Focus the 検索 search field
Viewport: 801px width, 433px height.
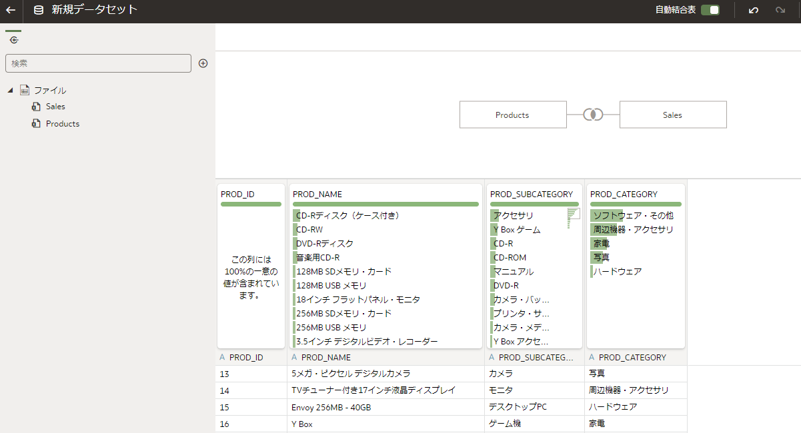coord(98,63)
